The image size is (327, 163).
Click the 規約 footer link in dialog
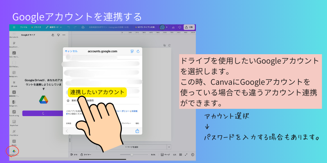tap(137, 123)
